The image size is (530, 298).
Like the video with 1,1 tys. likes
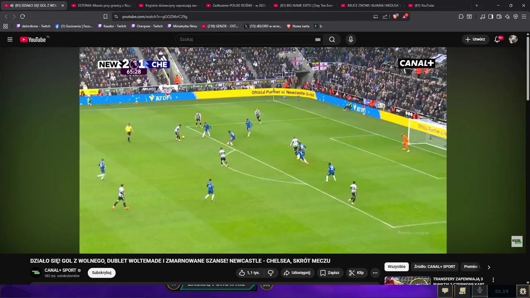[x=249, y=273]
